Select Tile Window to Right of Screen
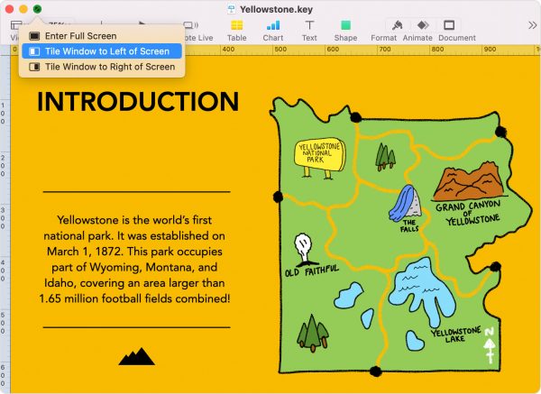 (x=110, y=67)
